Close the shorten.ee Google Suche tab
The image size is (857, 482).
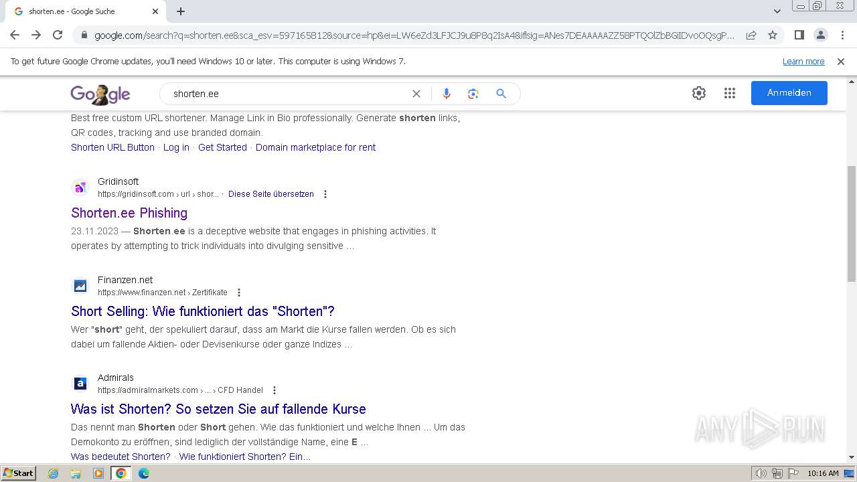click(155, 11)
